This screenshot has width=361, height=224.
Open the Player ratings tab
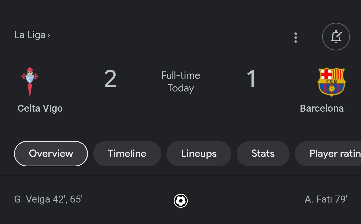pyautogui.click(x=328, y=154)
